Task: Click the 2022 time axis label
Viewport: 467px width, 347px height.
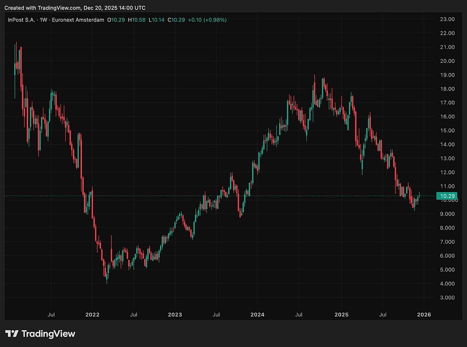Action: coord(92,315)
